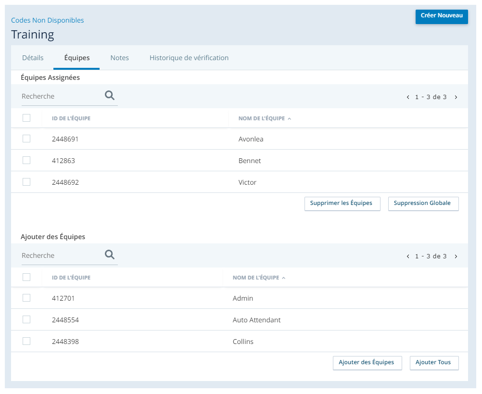Screen dimensions: 482x394
Task: Click the search magnifier in Équipes Assignées
Action: (x=109, y=96)
